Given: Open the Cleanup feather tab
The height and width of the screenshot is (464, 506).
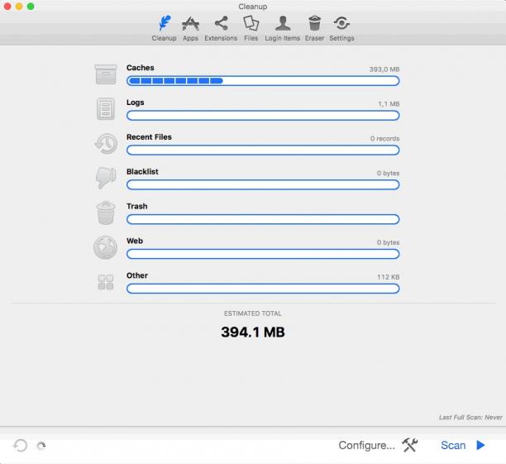Looking at the screenshot, I should (x=165, y=29).
